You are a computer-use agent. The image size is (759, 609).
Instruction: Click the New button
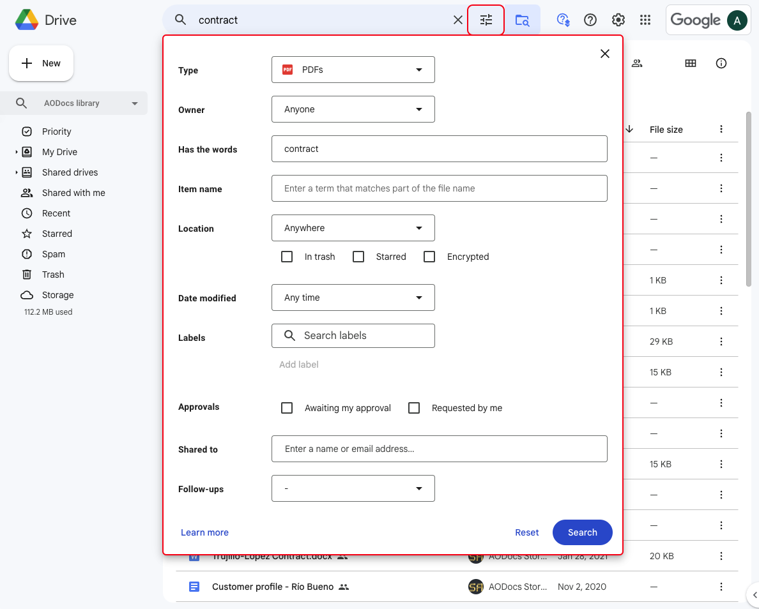click(41, 63)
